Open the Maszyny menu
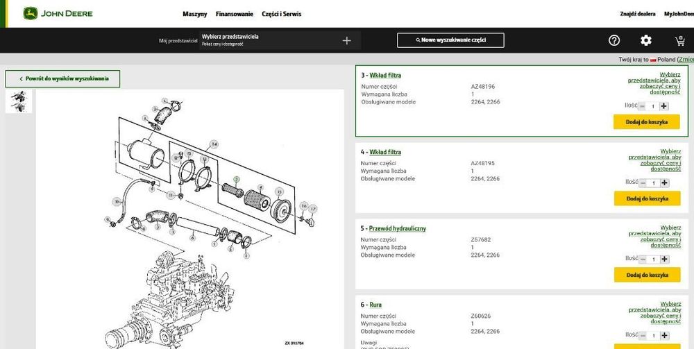Viewport: 694px width, 349px height. pyautogui.click(x=195, y=14)
